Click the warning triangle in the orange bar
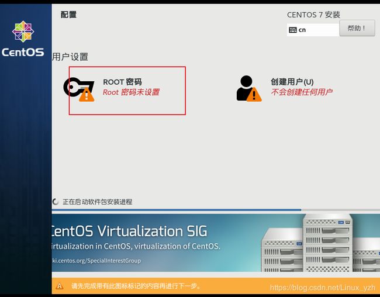The width and height of the screenshot is (380, 297). click(60, 286)
